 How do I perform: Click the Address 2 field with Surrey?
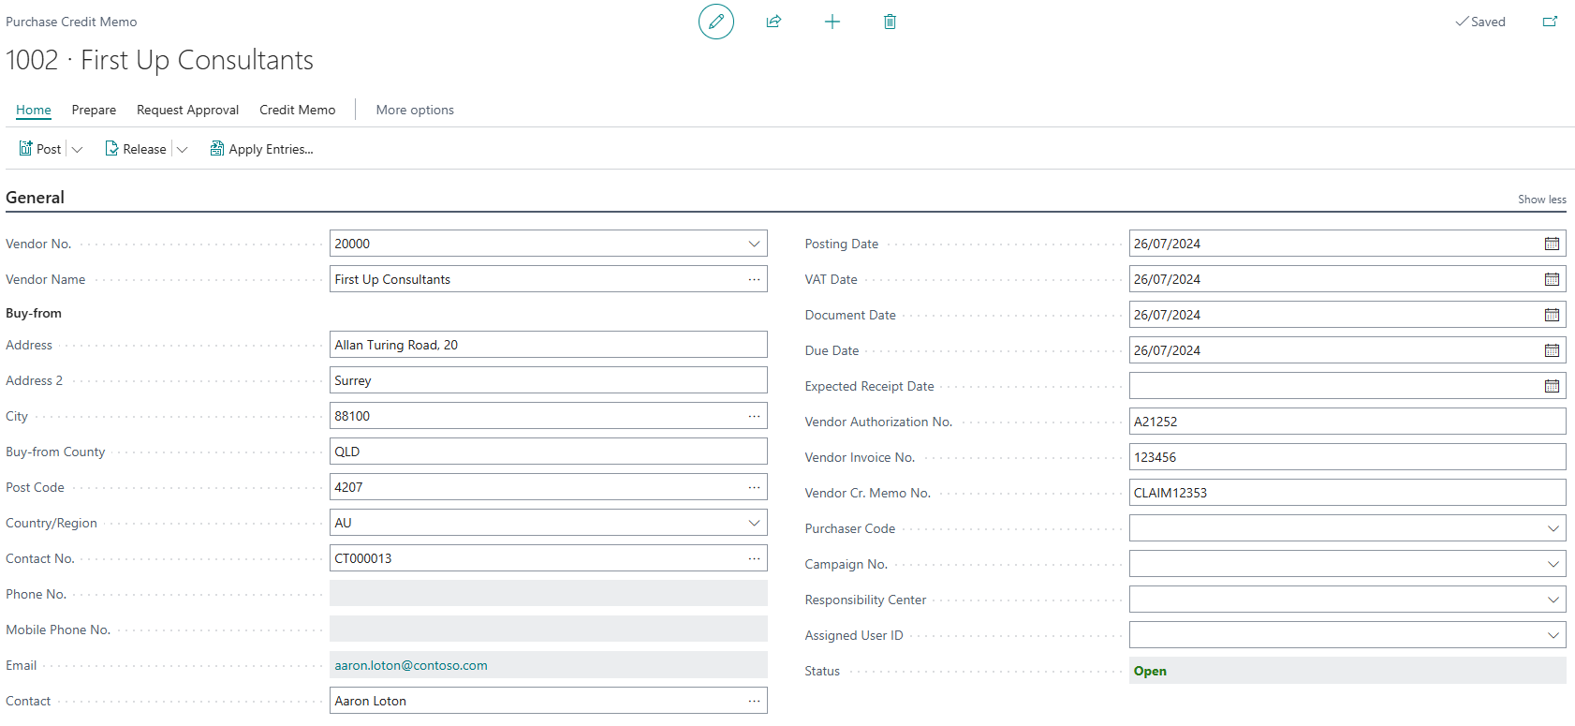click(x=549, y=380)
